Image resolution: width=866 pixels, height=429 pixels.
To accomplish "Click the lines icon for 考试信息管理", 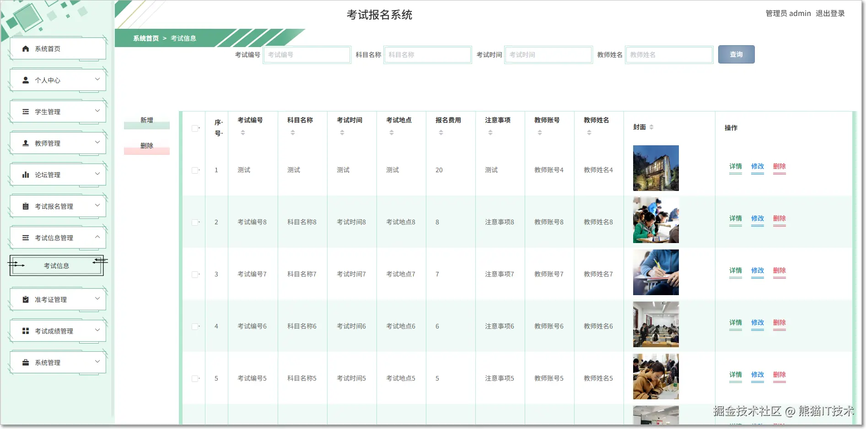I will pos(26,238).
